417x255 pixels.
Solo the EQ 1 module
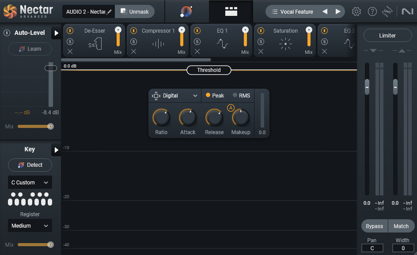[197, 42]
